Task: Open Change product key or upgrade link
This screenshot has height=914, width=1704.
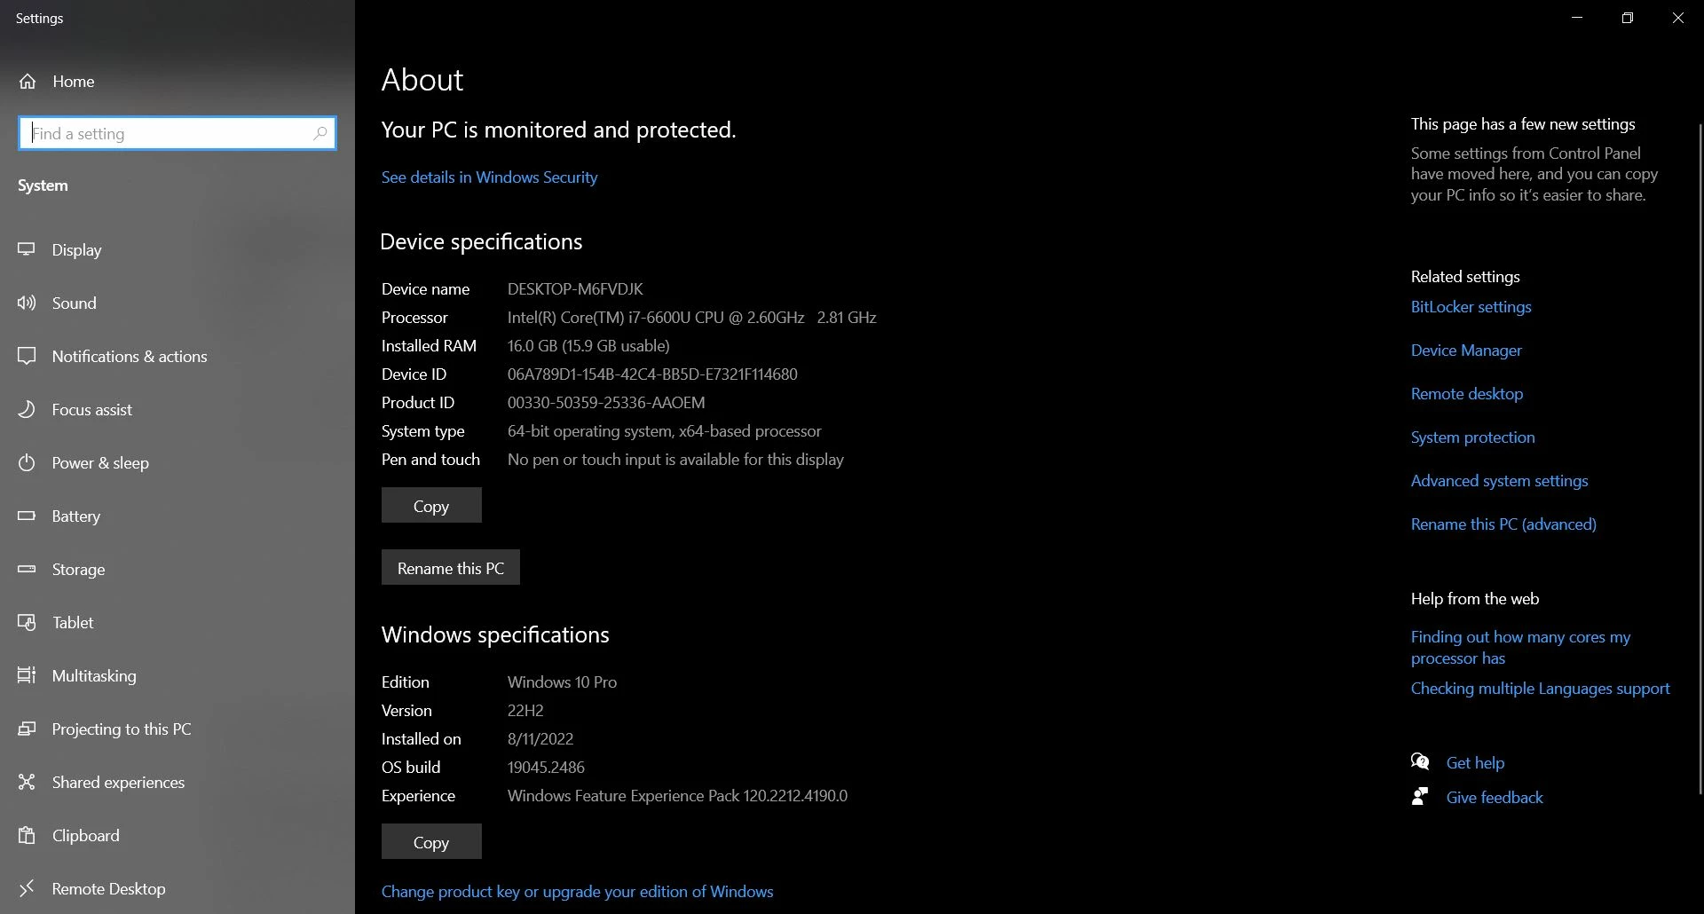Action: (577, 892)
